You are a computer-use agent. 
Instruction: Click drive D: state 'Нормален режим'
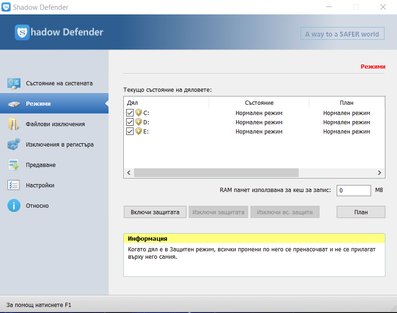(259, 122)
